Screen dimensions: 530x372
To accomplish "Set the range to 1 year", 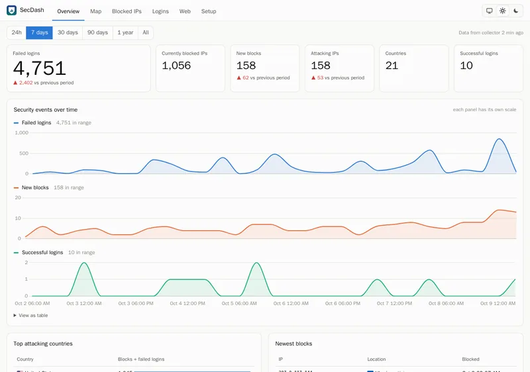I will pyautogui.click(x=125, y=32).
